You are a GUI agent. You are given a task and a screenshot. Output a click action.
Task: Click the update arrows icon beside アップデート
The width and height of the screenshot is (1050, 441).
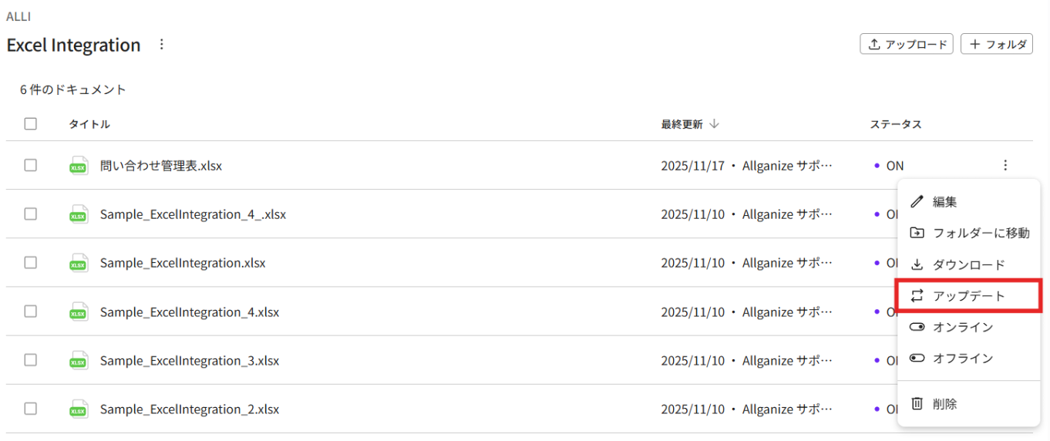[917, 296]
